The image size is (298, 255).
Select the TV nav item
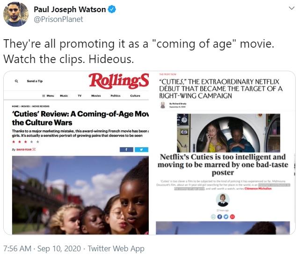coord(80,96)
